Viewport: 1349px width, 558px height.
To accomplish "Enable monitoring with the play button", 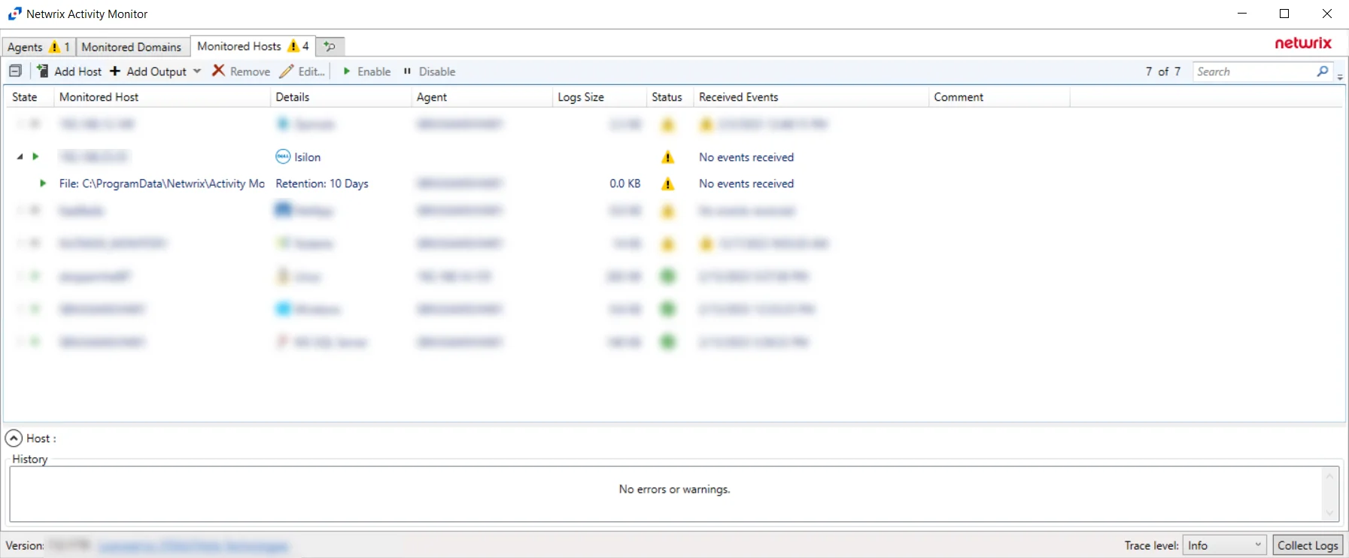I will (366, 71).
